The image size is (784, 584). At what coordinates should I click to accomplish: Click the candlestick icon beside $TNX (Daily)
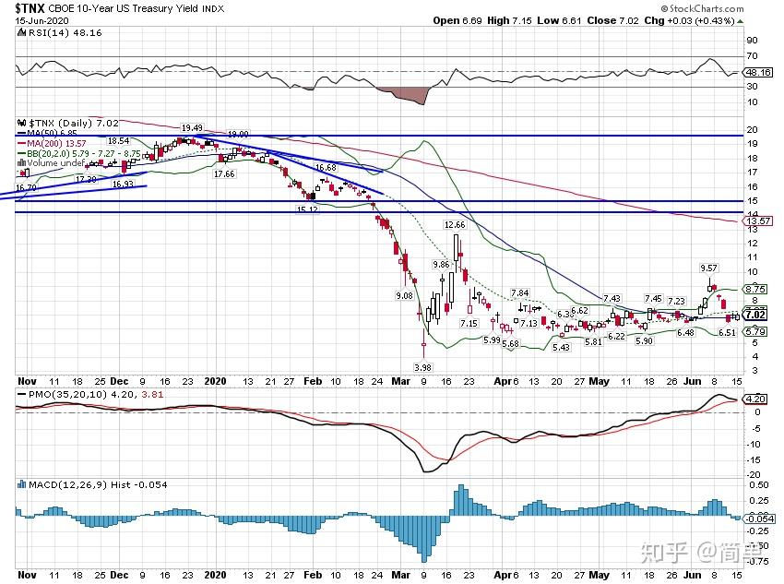(21, 123)
